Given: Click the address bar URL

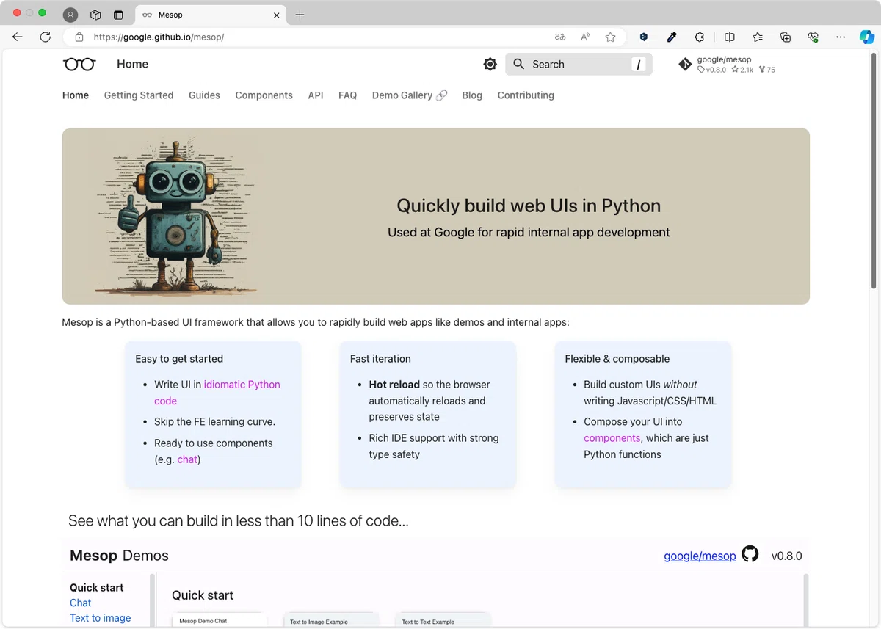Looking at the screenshot, I should click(159, 37).
